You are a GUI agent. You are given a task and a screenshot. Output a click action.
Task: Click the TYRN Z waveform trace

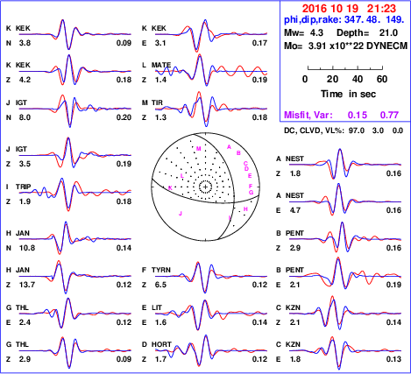point(211,276)
